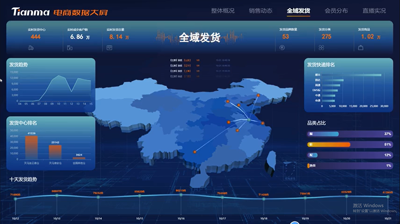
Task: Click the longest bar in 发货快递排名 chart
Action: click(x=351, y=75)
